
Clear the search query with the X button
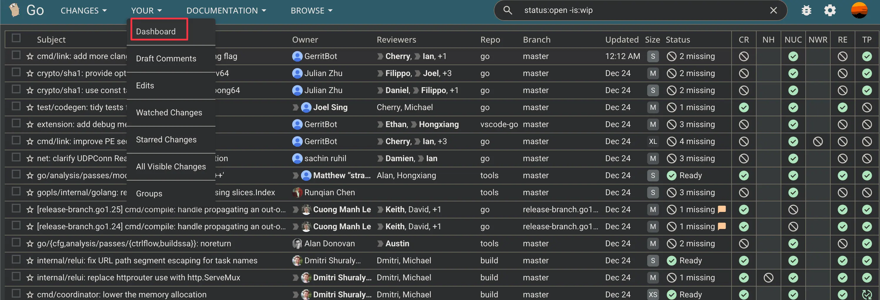(x=773, y=10)
